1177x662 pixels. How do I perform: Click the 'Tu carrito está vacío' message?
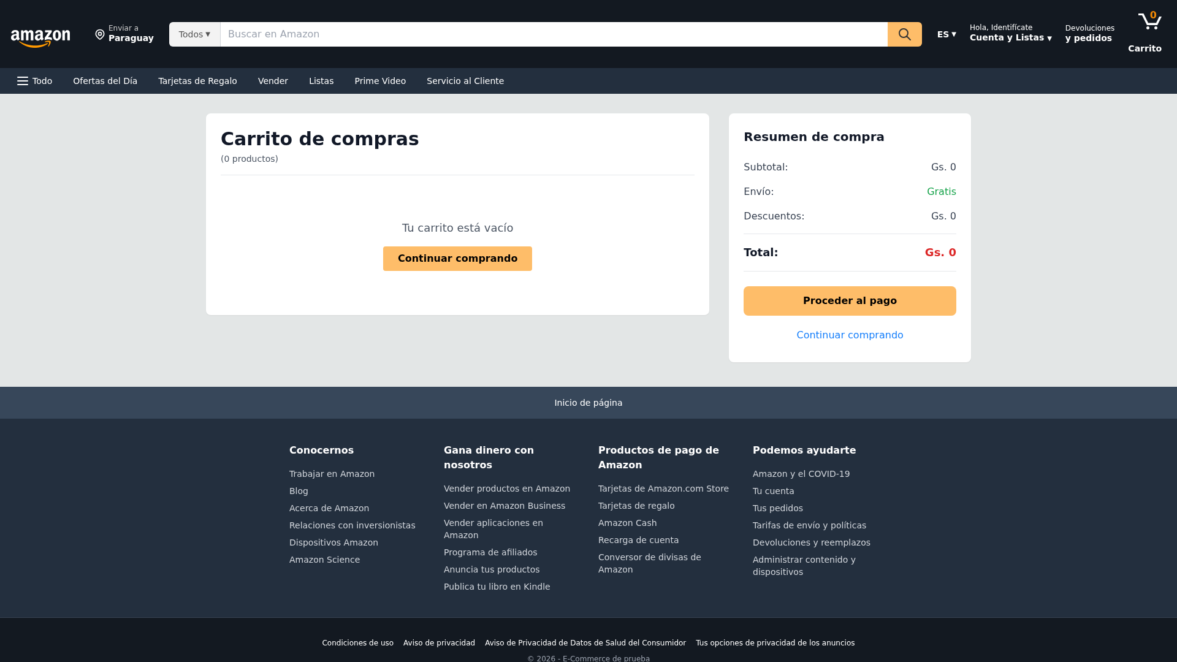(457, 228)
